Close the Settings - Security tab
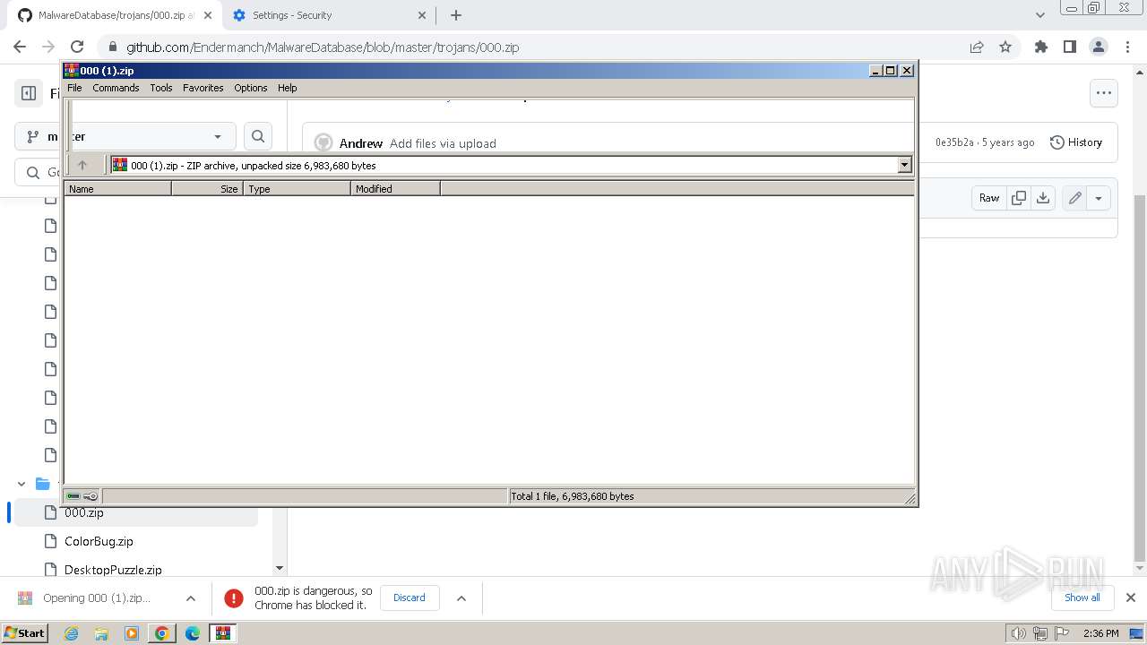The height and width of the screenshot is (645, 1147). [x=424, y=15]
